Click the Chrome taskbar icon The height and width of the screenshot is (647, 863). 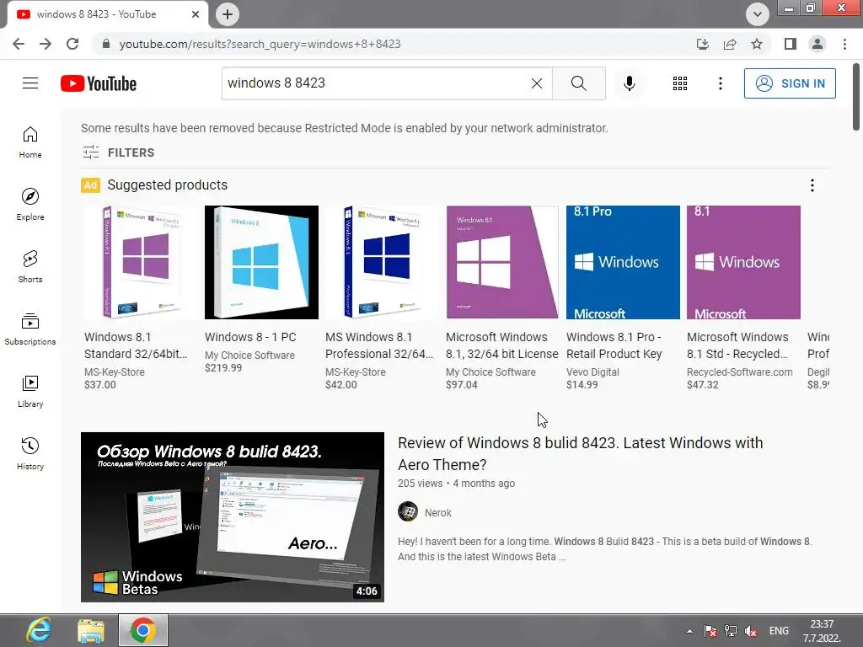(x=143, y=630)
